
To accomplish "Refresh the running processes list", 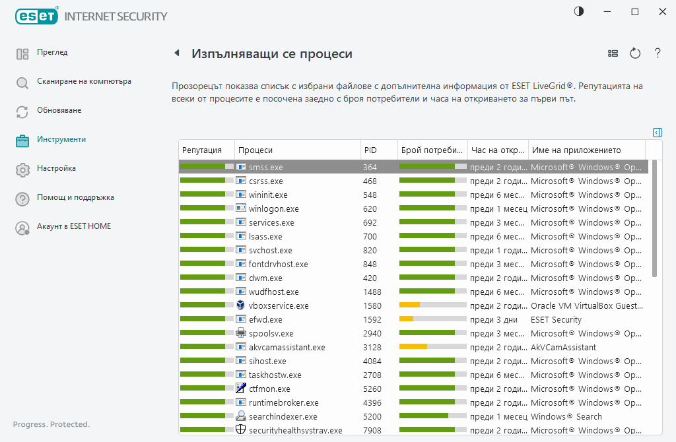I will pos(635,53).
